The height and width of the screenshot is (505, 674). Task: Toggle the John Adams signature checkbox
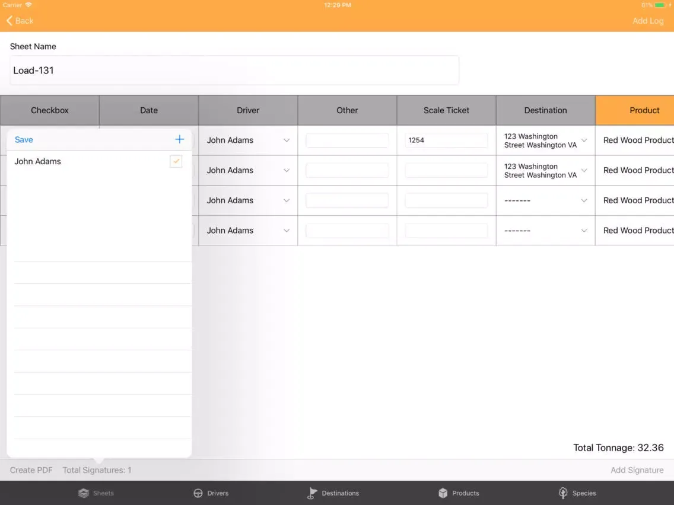(x=176, y=161)
